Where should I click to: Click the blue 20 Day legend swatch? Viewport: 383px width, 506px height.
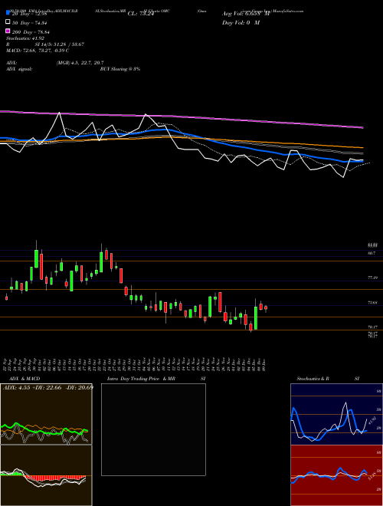pyautogui.click(x=8, y=12)
